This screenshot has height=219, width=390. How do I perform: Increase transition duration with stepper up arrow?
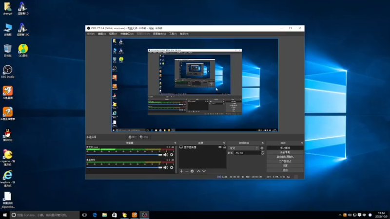(x=262, y=151)
